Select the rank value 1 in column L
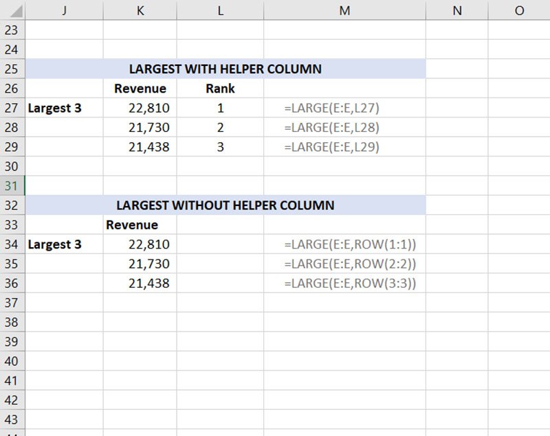 [220, 108]
